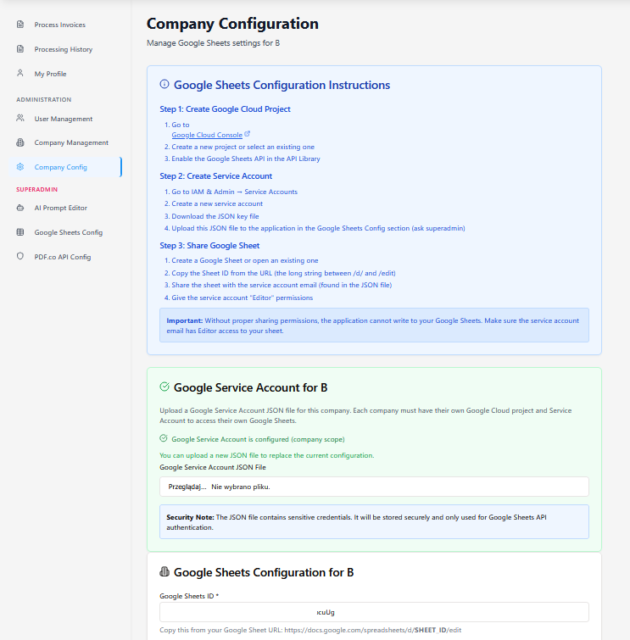Image resolution: width=630 pixels, height=640 pixels.
Task: Click the AI Prompt Editor robot icon
Action: tap(20, 208)
